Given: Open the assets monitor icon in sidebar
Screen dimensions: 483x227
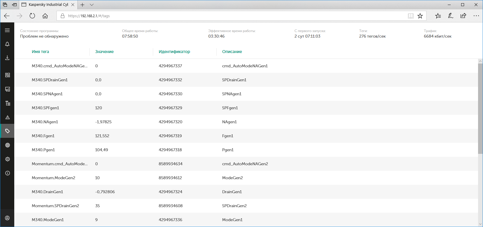Looking at the screenshot, I should (x=8, y=89).
